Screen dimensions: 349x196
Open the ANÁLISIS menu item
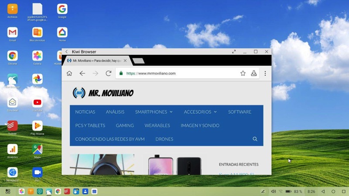click(115, 112)
